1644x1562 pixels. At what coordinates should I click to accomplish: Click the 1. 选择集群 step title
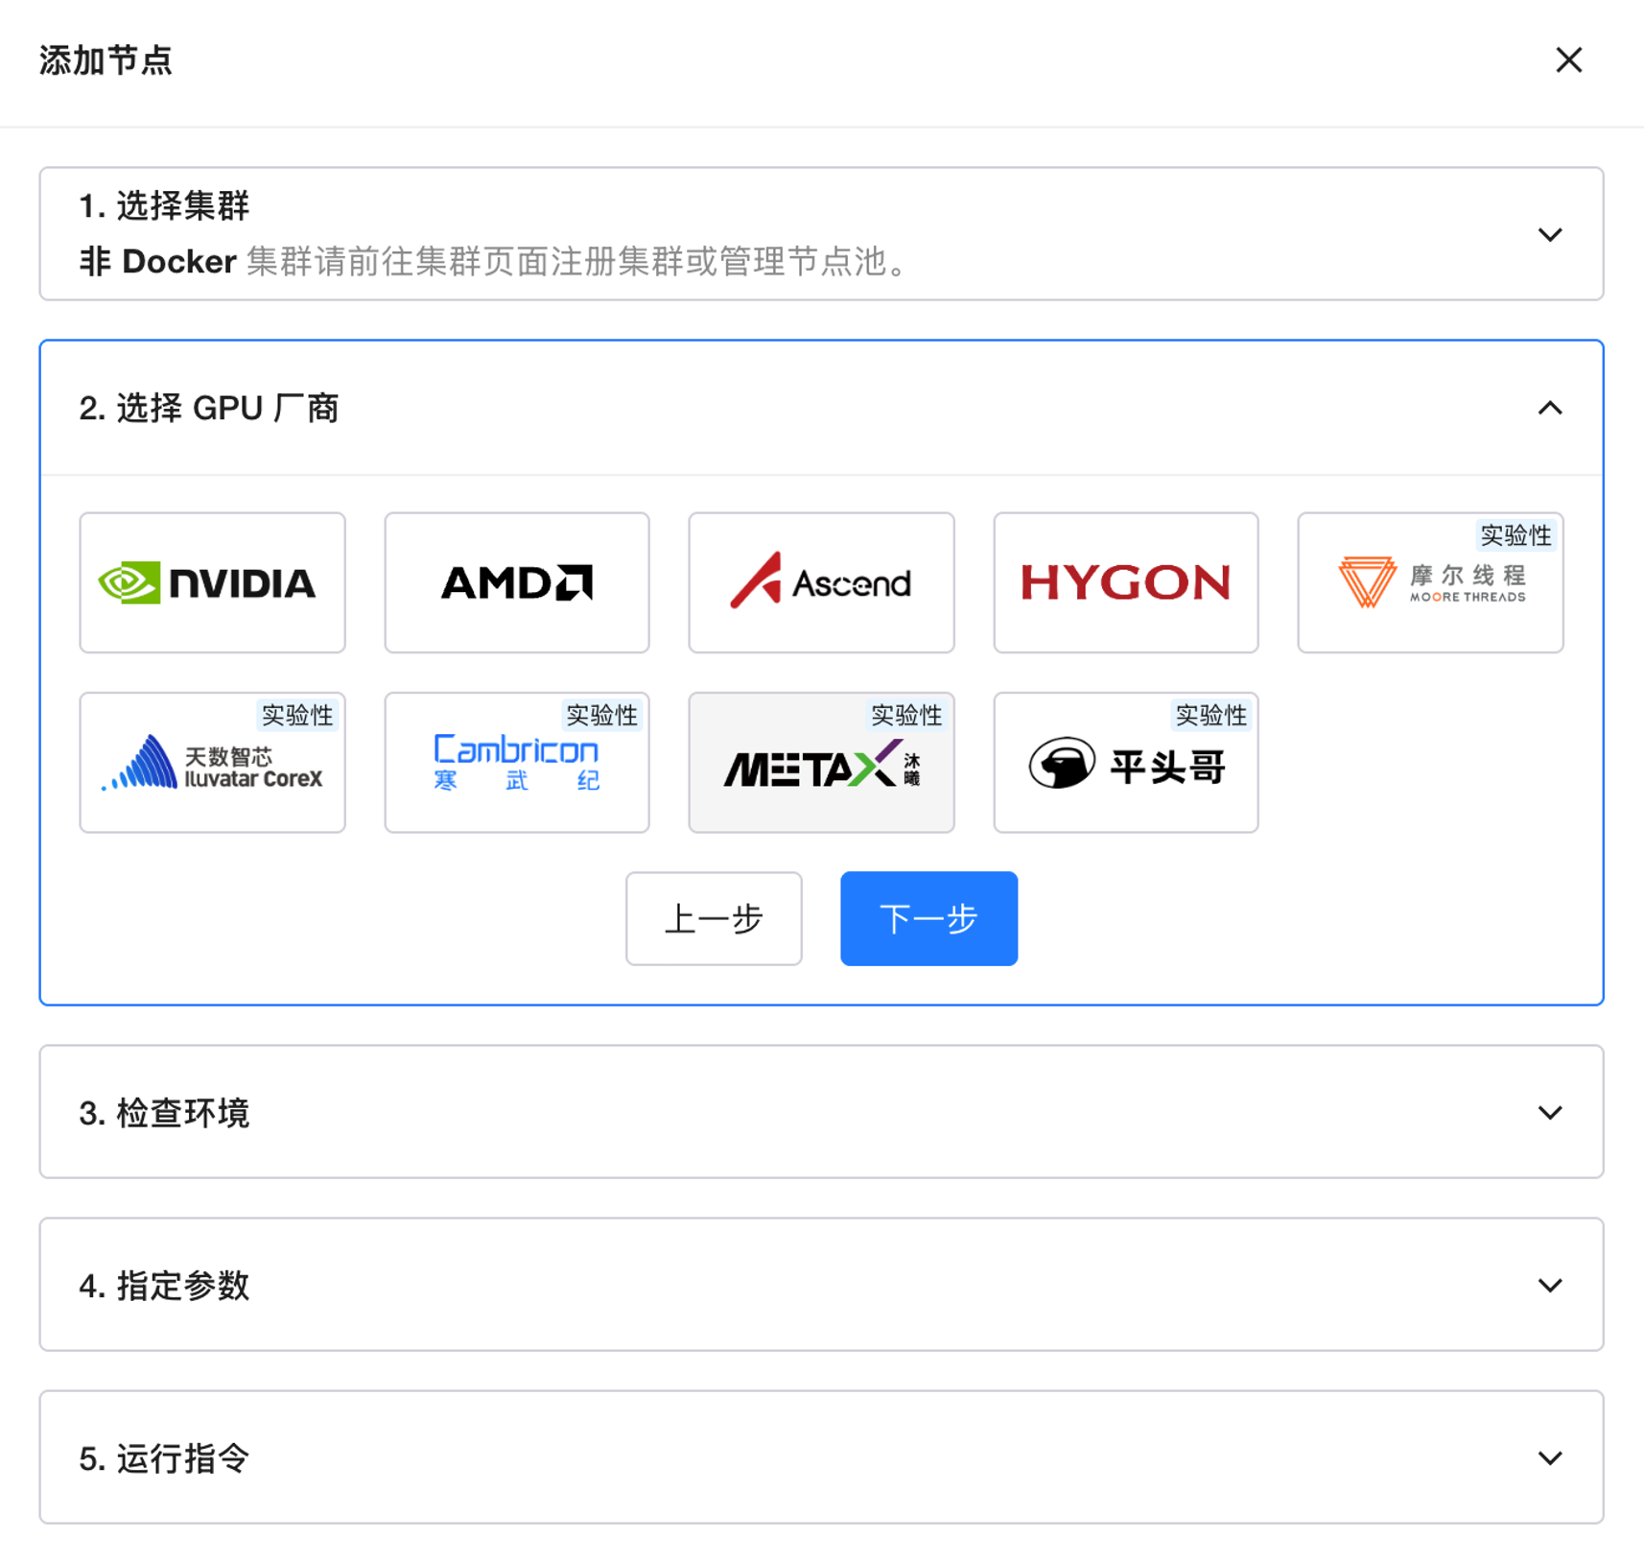[164, 205]
